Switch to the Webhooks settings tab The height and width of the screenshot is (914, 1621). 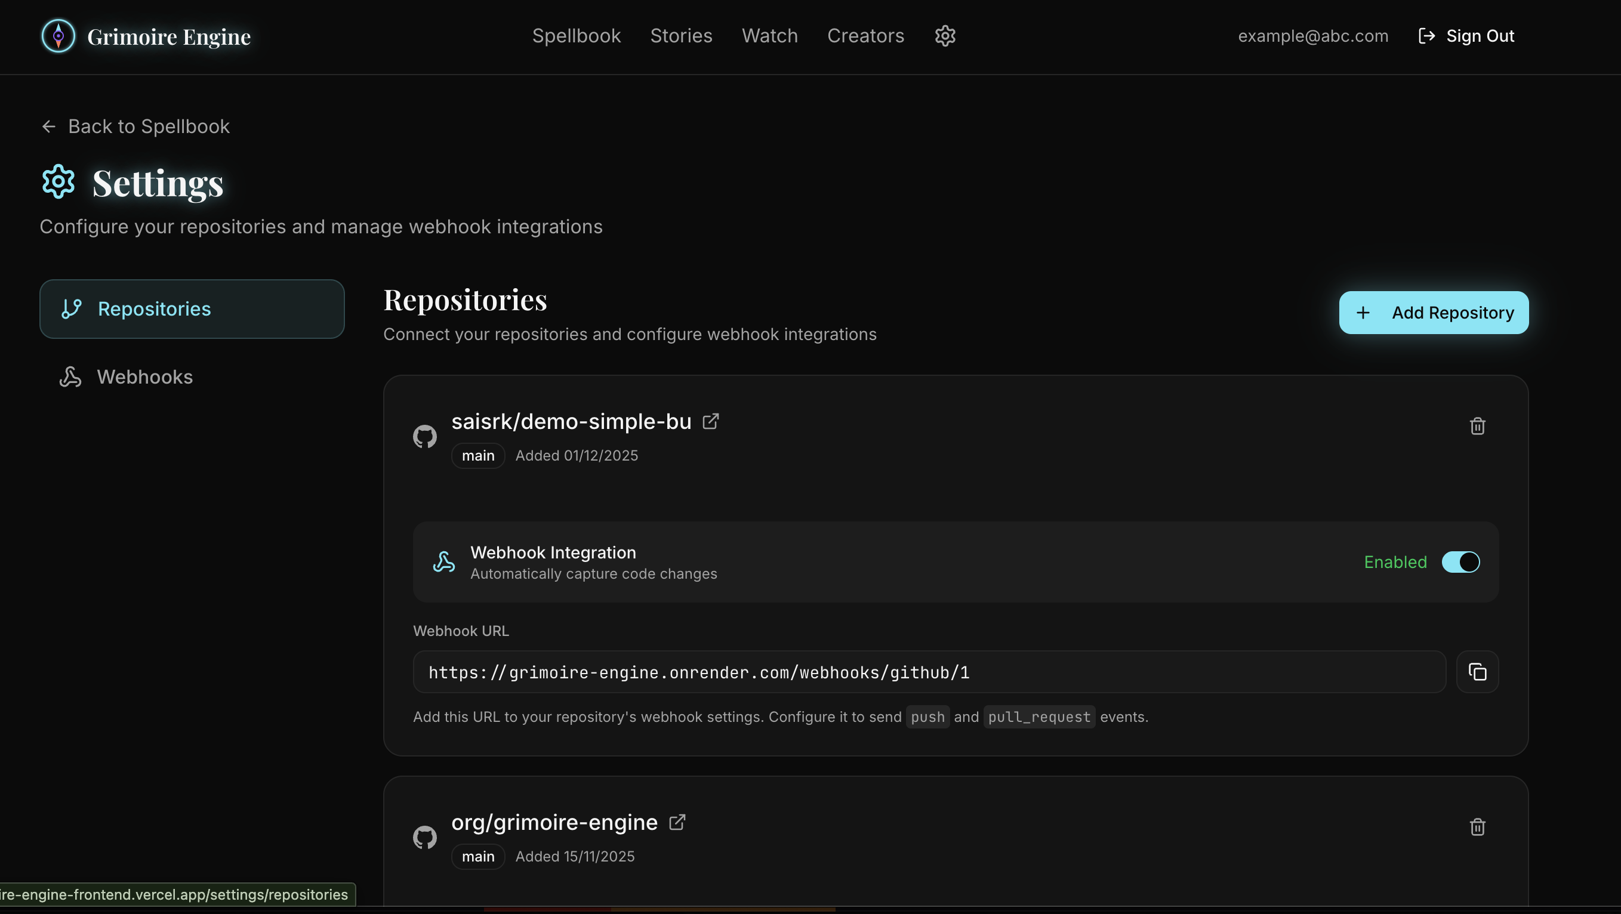pyautogui.click(x=144, y=377)
